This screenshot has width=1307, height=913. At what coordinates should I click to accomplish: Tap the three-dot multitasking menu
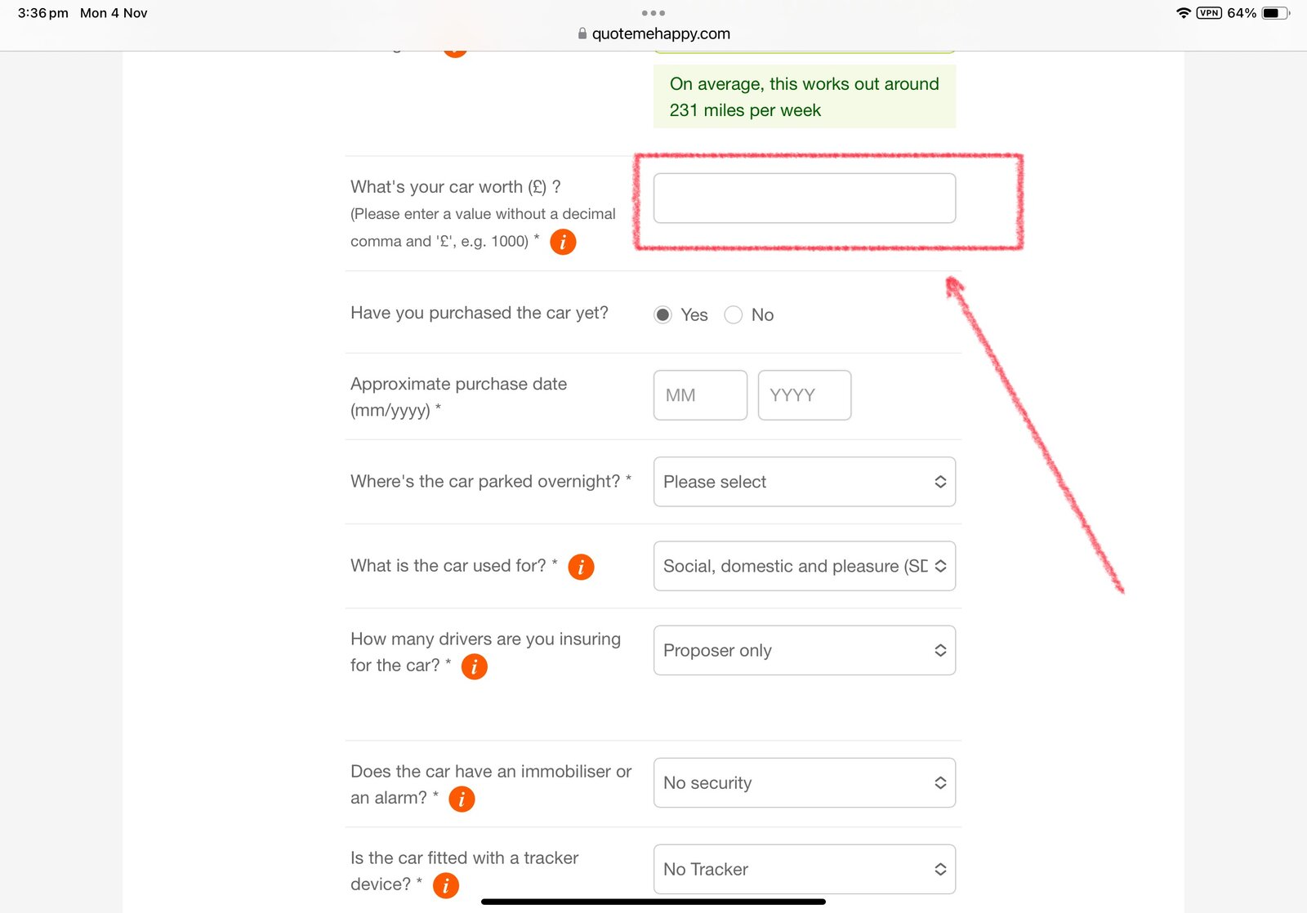click(653, 13)
